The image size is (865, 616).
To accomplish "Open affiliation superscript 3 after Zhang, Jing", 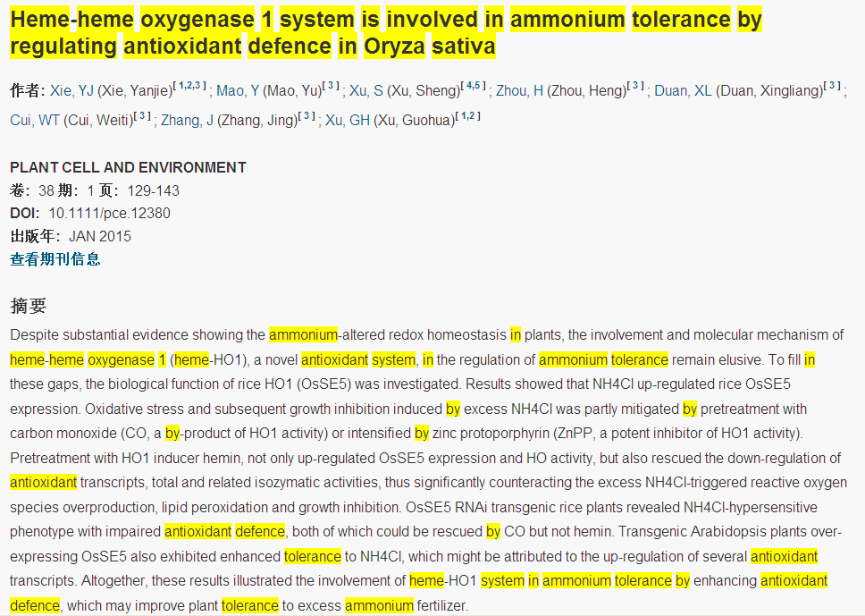I will [307, 115].
